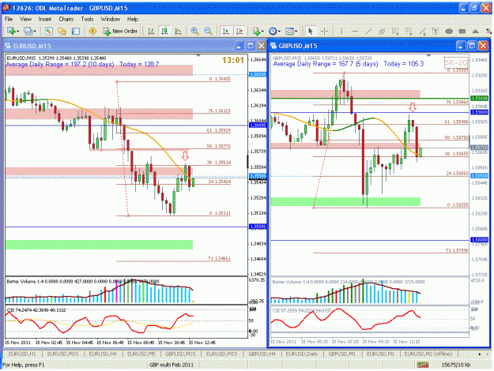Image resolution: width=494 pixels, height=371 pixels.
Task: Show the Terminal panel icon
Action: (x=76, y=31)
